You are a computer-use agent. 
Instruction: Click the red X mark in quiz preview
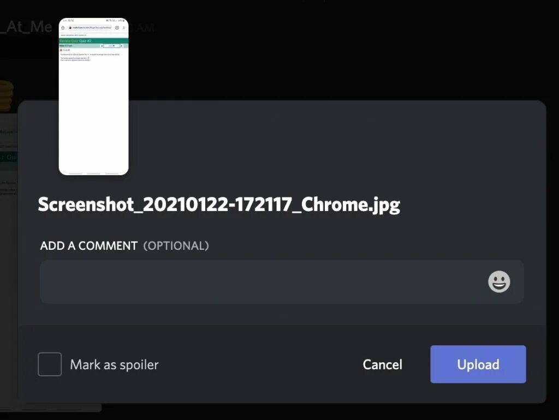(61, 50)
